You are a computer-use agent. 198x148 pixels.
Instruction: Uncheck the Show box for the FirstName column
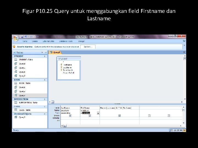(90, 116)
